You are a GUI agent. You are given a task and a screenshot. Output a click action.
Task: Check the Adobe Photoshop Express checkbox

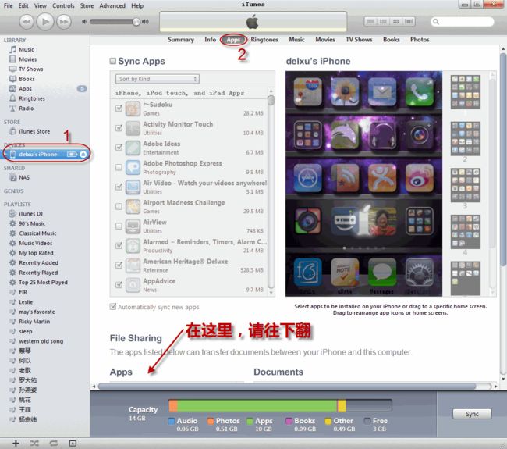pyautogui.click(x=119, y=167)
